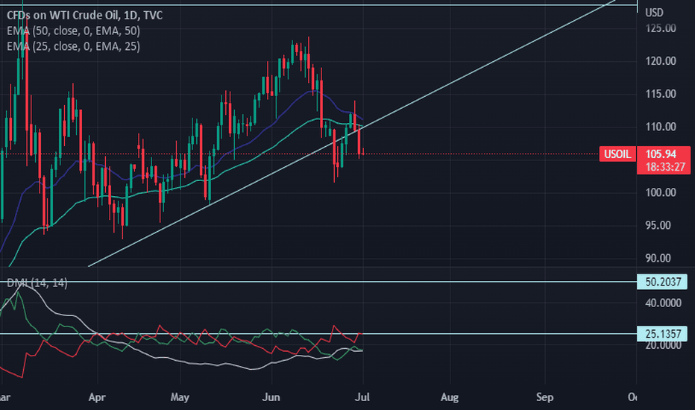The width and height of the screenshot is (695, 410).
Task: Click the 100.00 price axis label
Action: [x=661, y=192]
